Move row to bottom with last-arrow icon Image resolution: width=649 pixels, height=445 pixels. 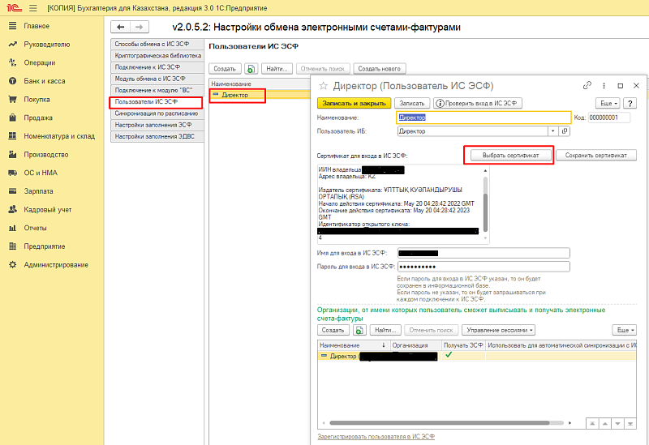631,424
